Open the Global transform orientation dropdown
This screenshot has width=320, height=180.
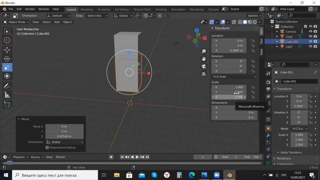123,15
